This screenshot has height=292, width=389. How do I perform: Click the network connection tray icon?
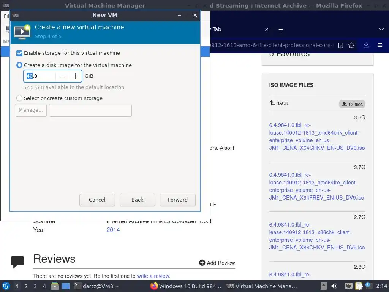pos(349,286)
